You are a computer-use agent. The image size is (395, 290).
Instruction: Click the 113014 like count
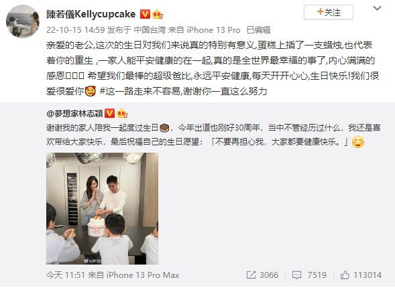[x=368, y=275]
